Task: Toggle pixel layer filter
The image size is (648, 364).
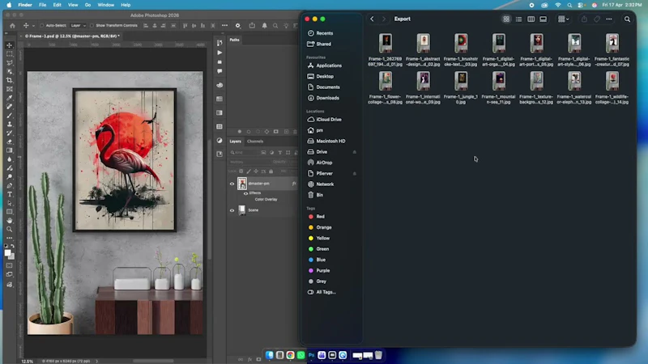Action: click(263, 153)
